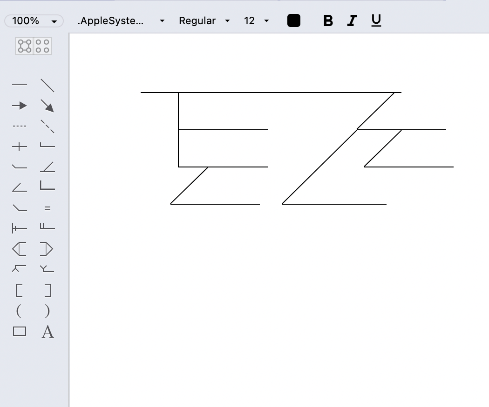Select the plus-shaped cross tool

pos(20,147)
